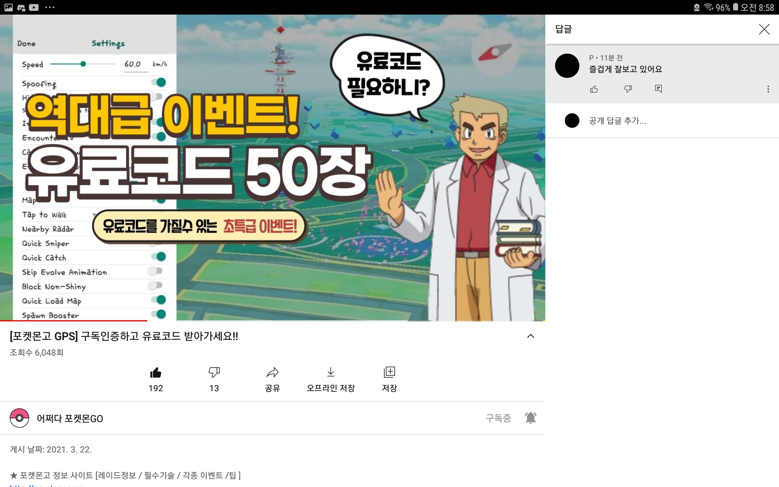Tap the share arrow icon
The width and height of the screenshot is (779, 487).
tap(273, 373)
